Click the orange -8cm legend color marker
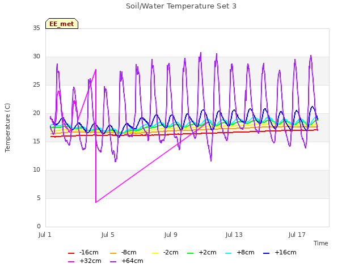The width and height of the screenshot is (363, 272). (113, 253)
